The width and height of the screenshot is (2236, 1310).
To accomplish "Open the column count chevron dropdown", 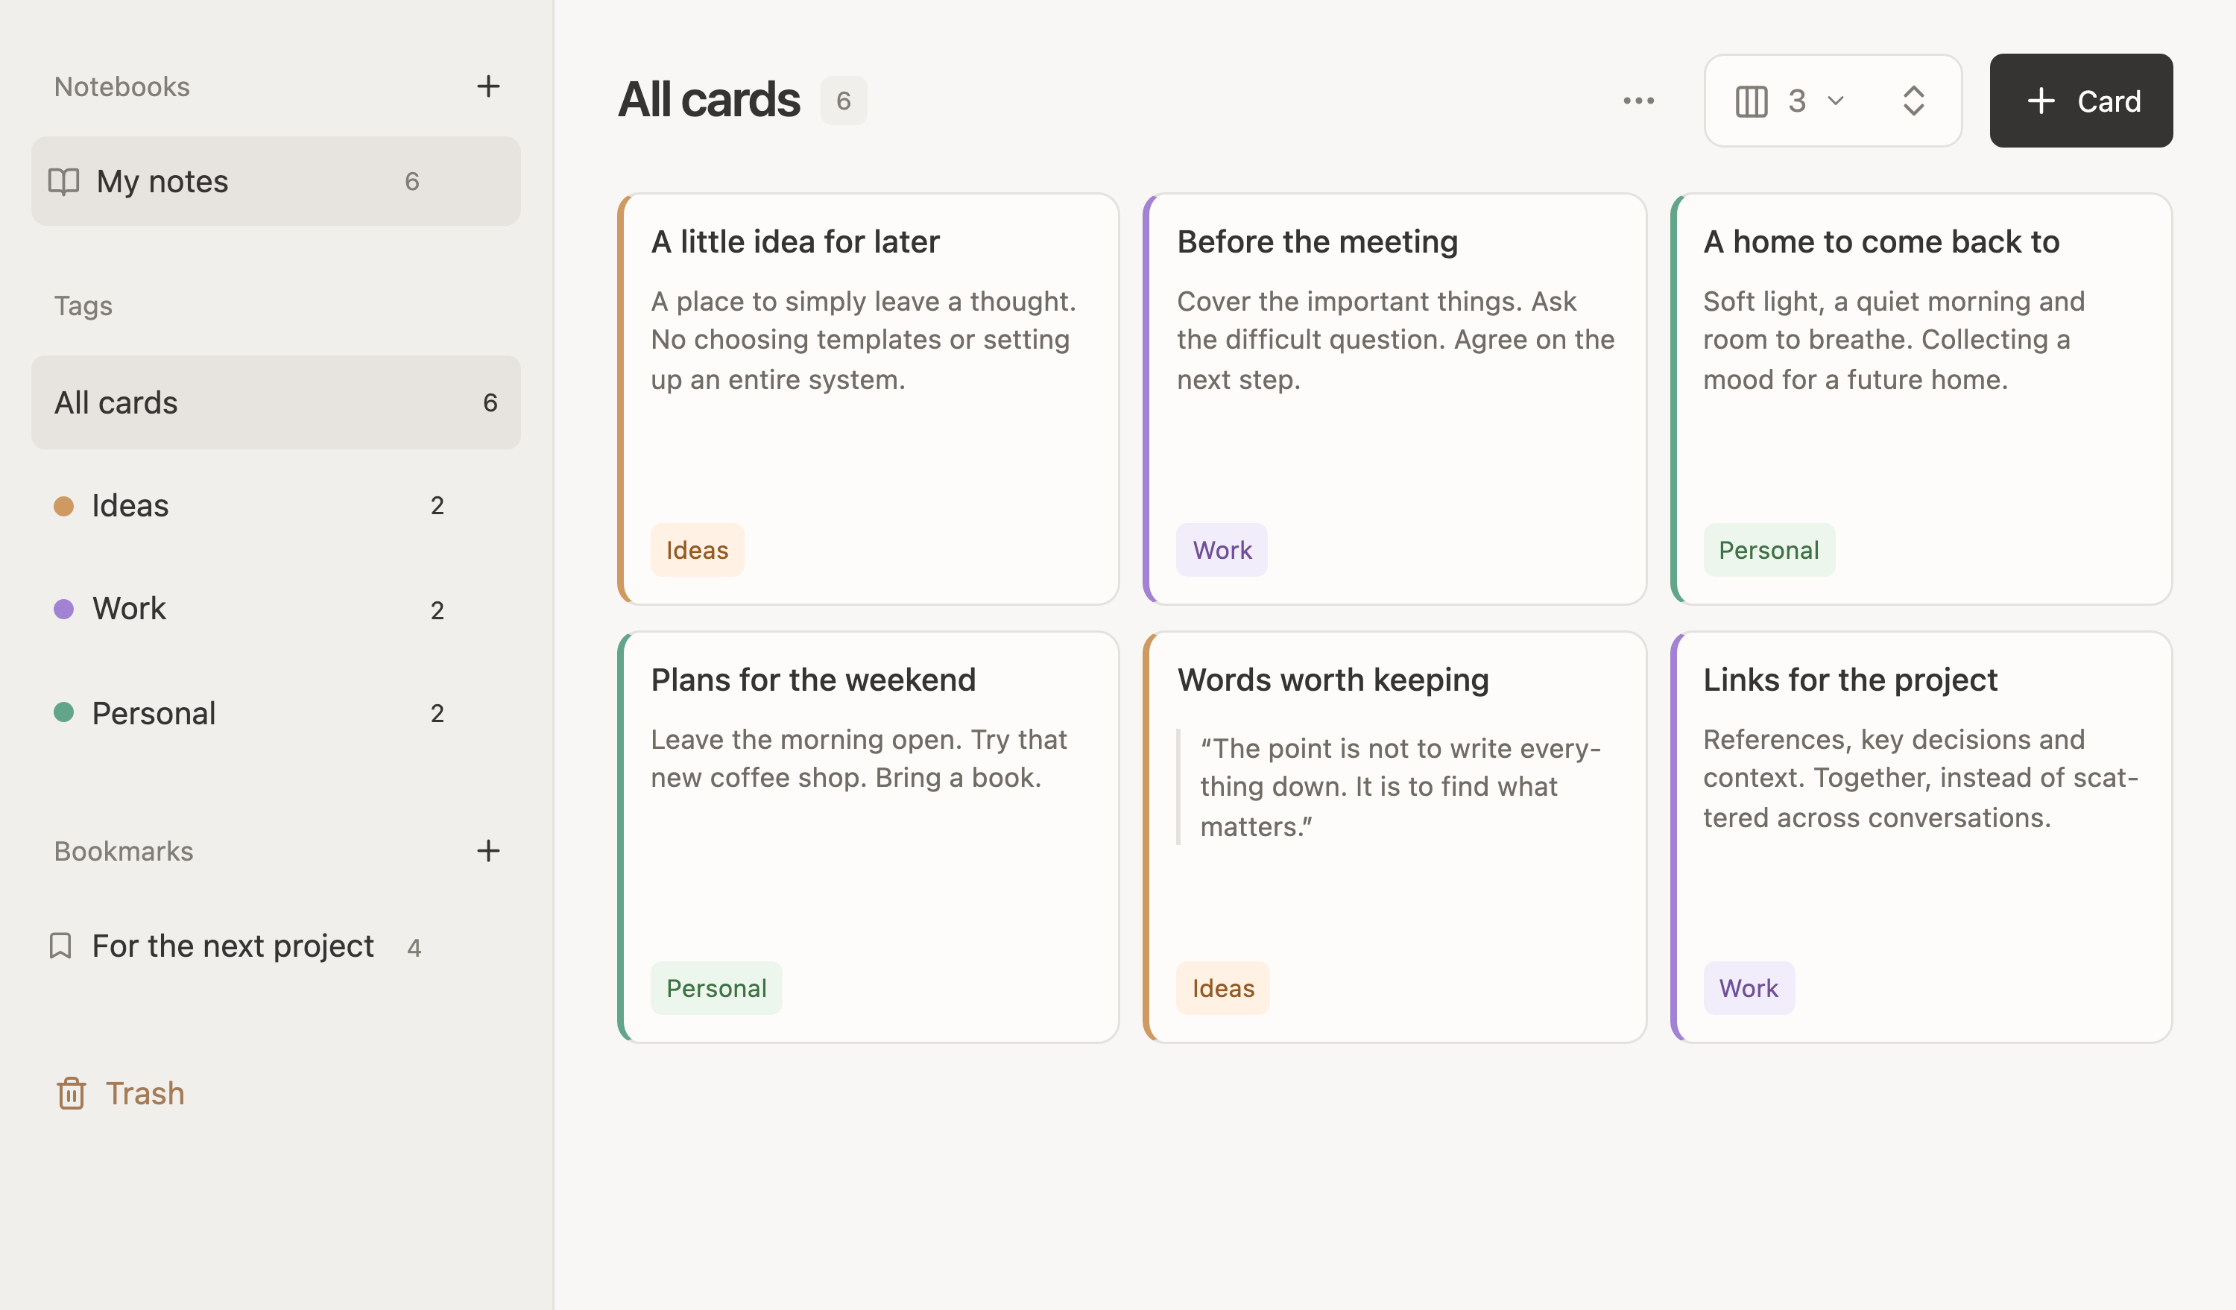I will point(1836,101).
